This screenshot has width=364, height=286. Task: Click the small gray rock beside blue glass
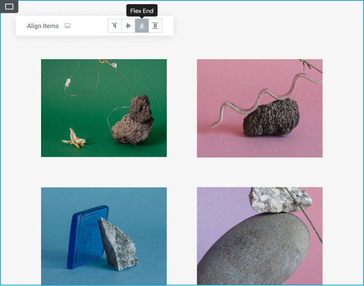coord(119,245)
